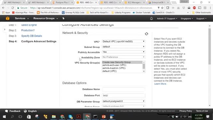The height and width of the screenshot is (120, 213).
Task: Reload the page using the refresh icon
Action: click(13, 8)
